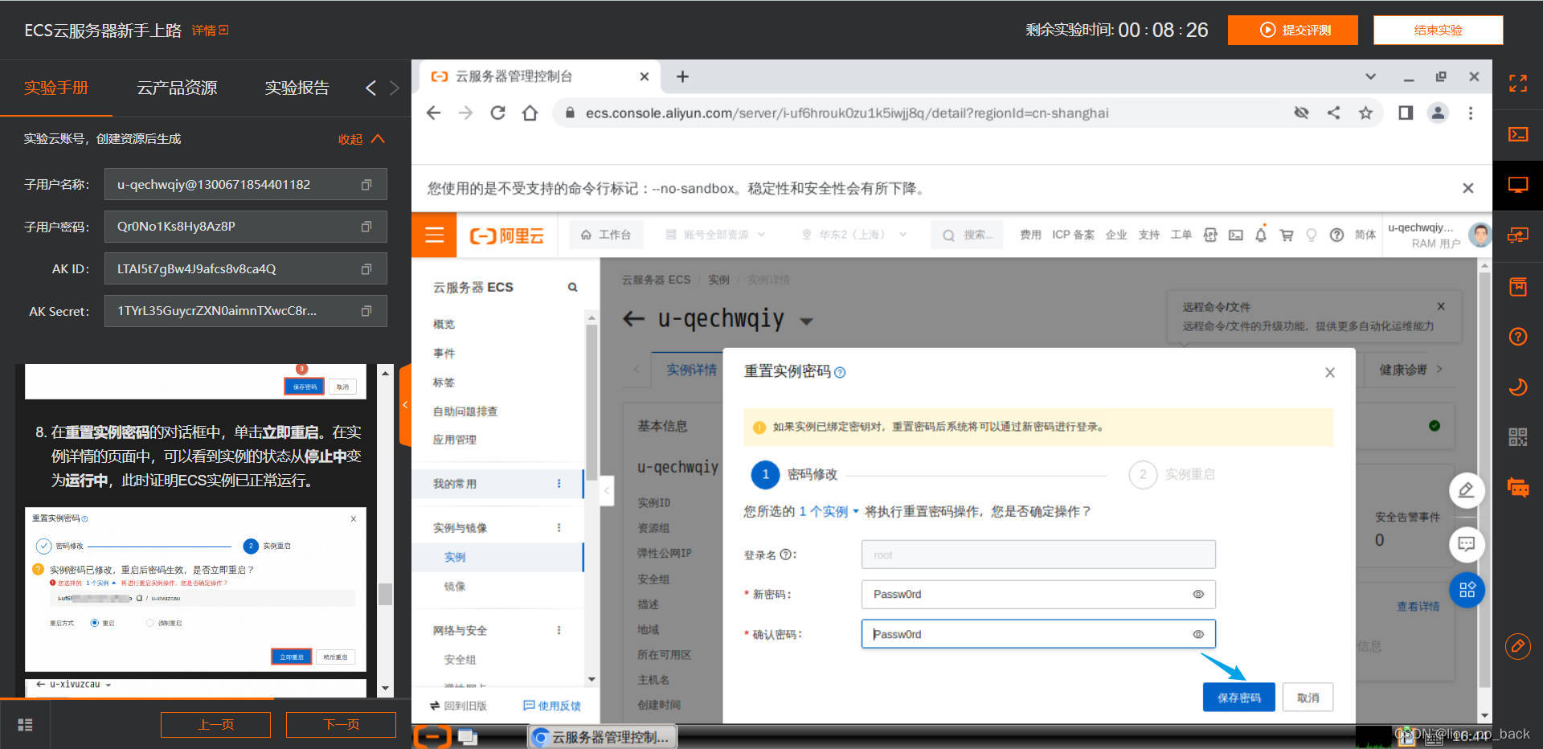Viewport: 1543px width, 749px height.
Task: Select 概览 in ECS sidebar
Action: point(444,325)
